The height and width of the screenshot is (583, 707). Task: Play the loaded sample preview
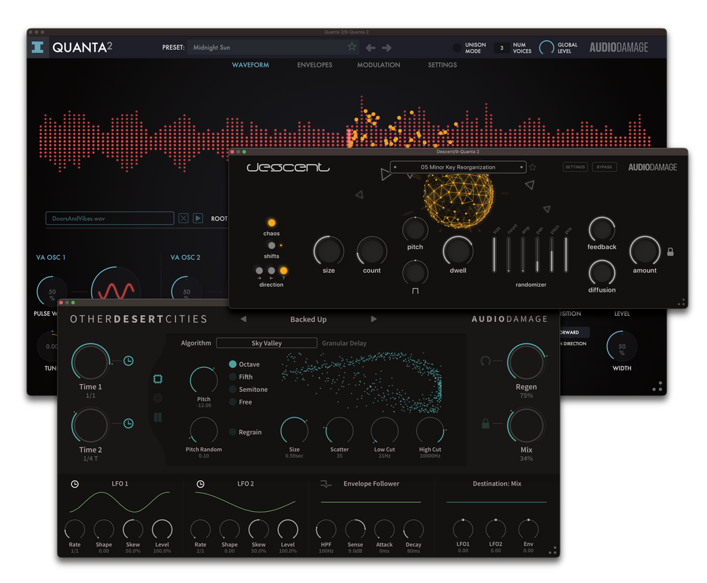pyautogui.click(x=198, y=218)
